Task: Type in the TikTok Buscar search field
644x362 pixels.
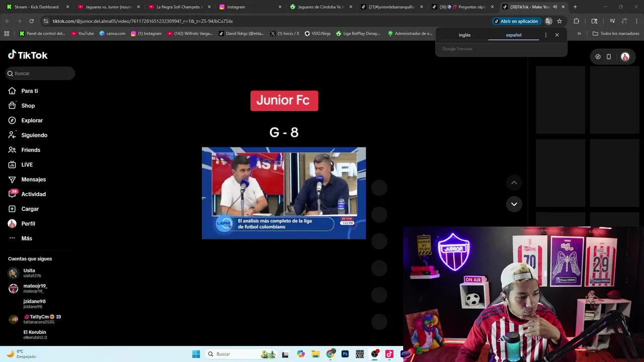Action: click(40, 73)
